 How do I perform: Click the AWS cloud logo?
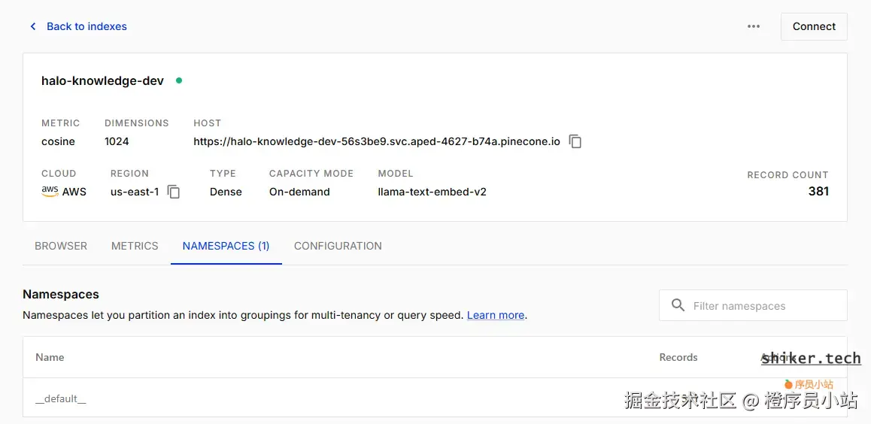click(50, 192)
